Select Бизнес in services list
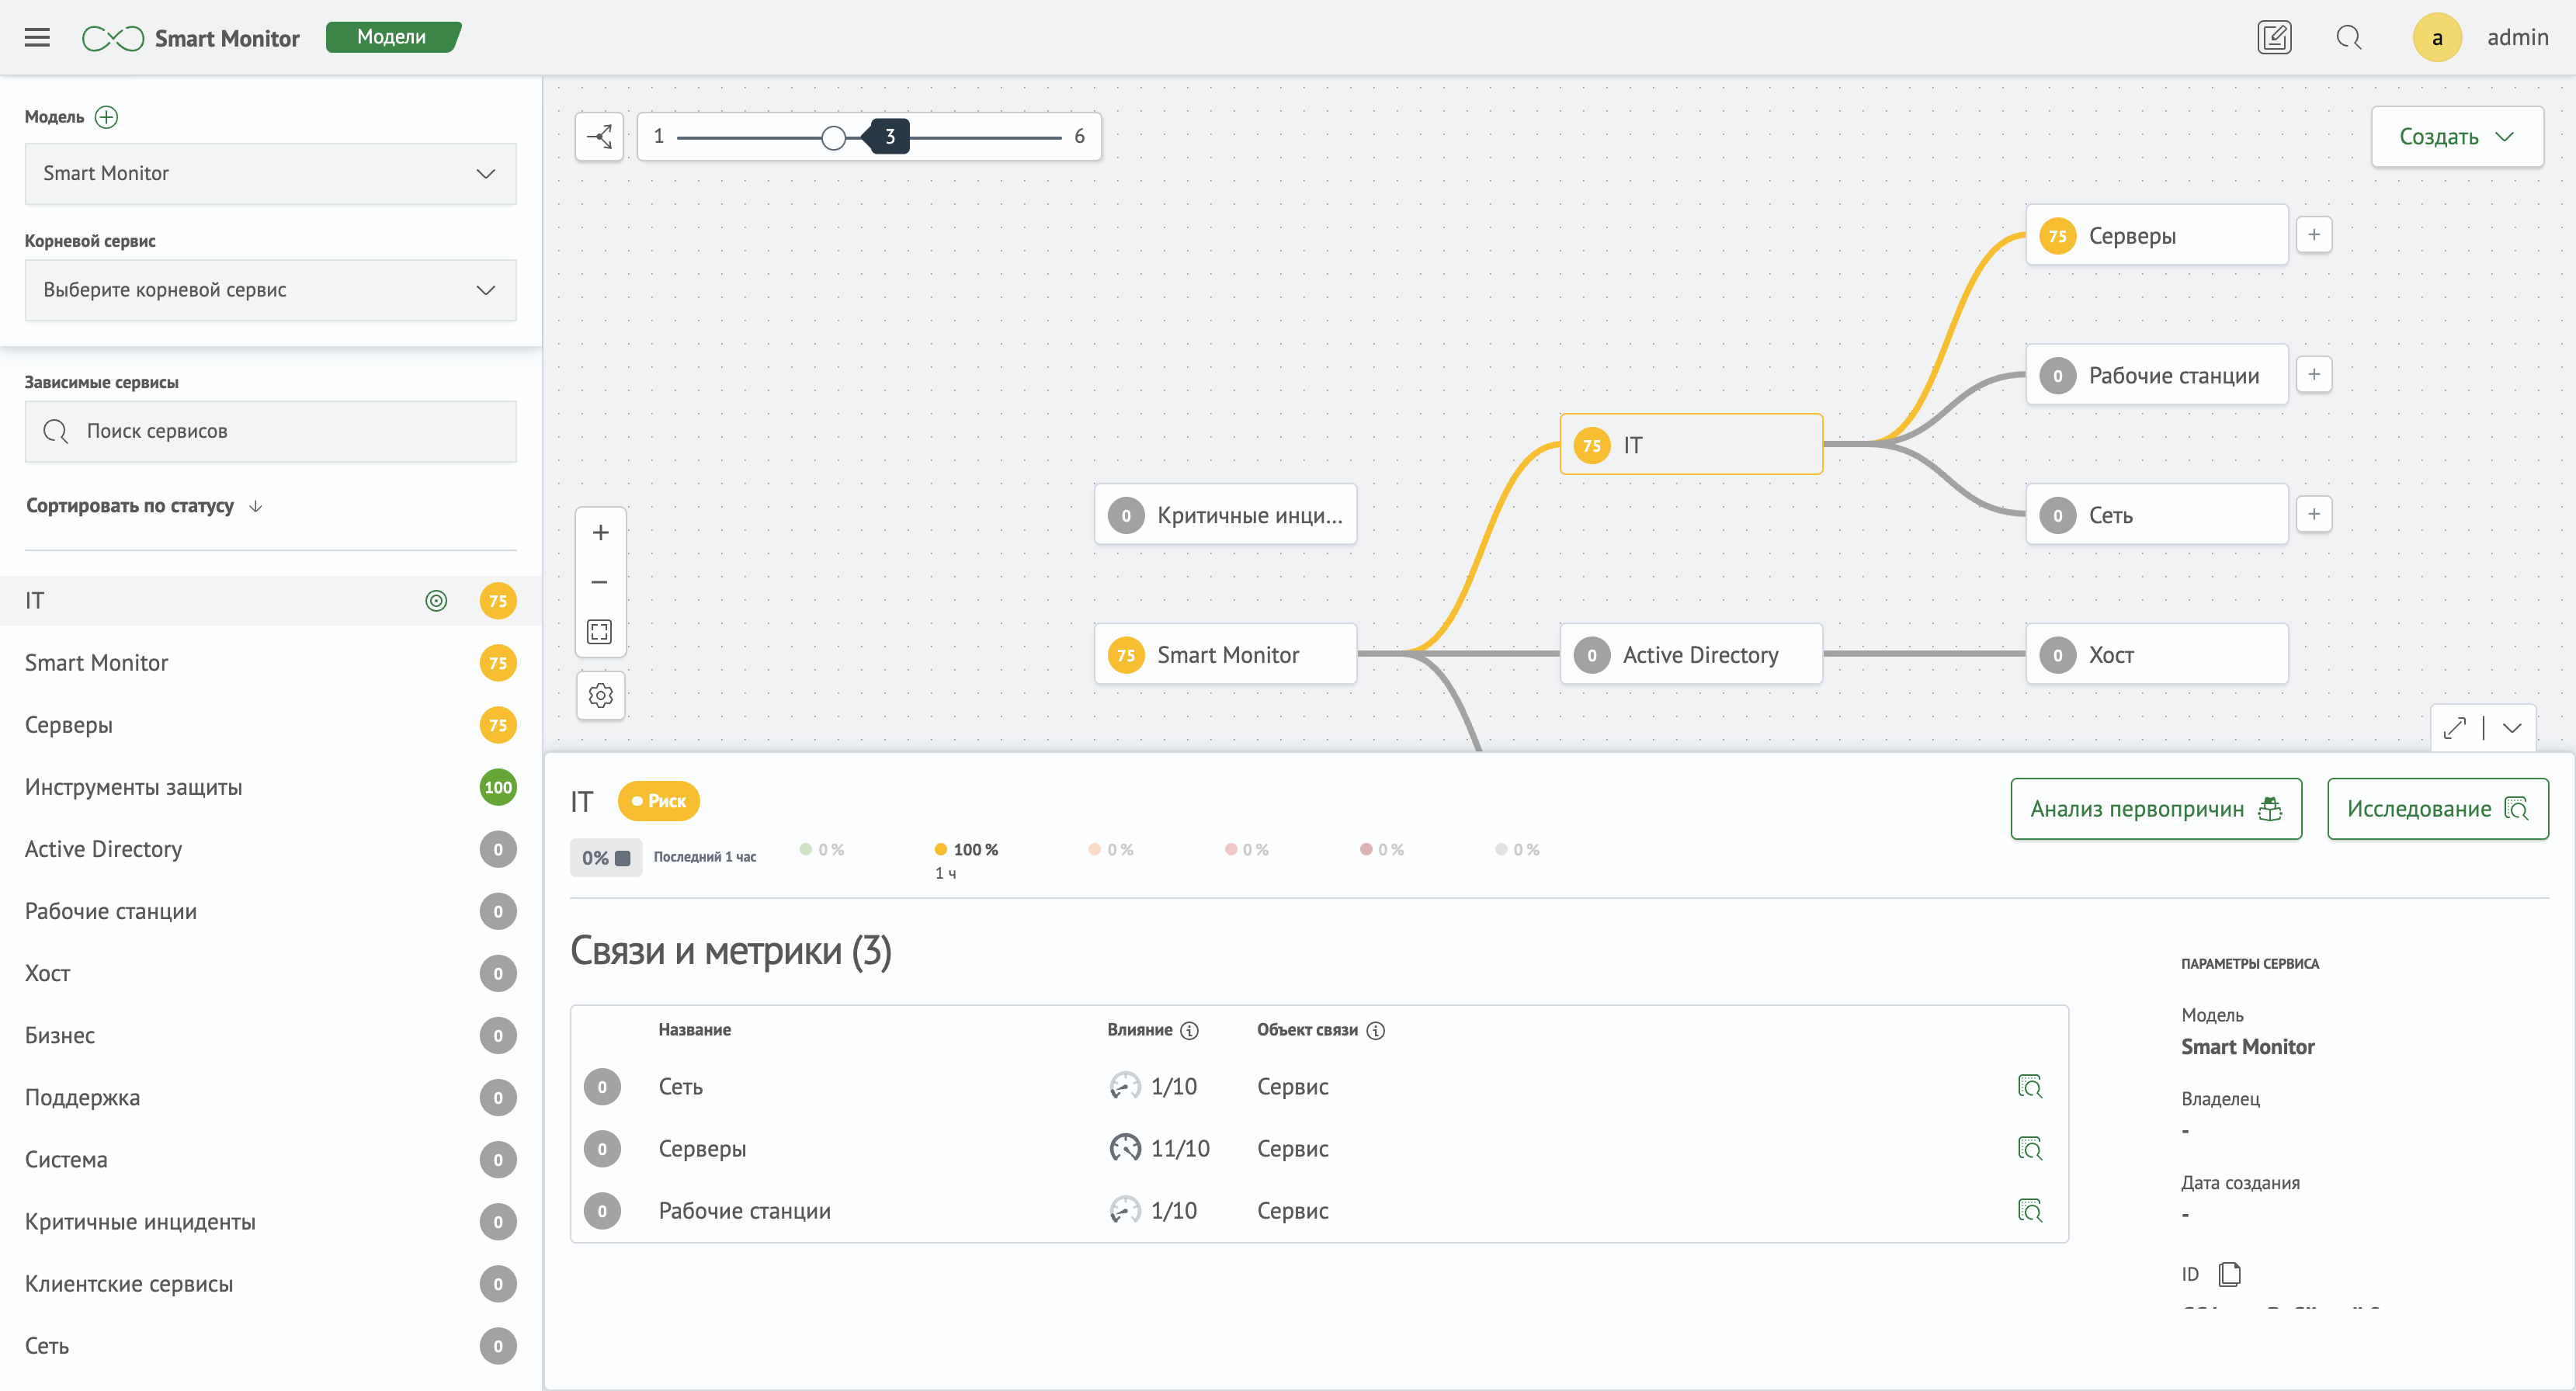This screenshot has height=1391, width=2576. tap(270, 1035)
